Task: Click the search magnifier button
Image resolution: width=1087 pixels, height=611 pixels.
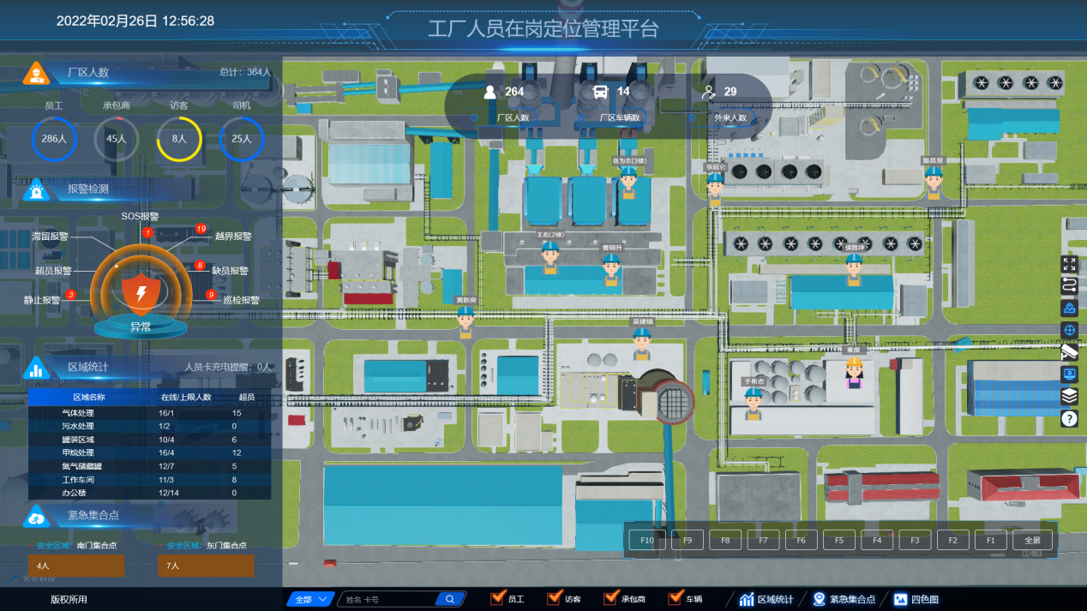Action: [450, 599]
